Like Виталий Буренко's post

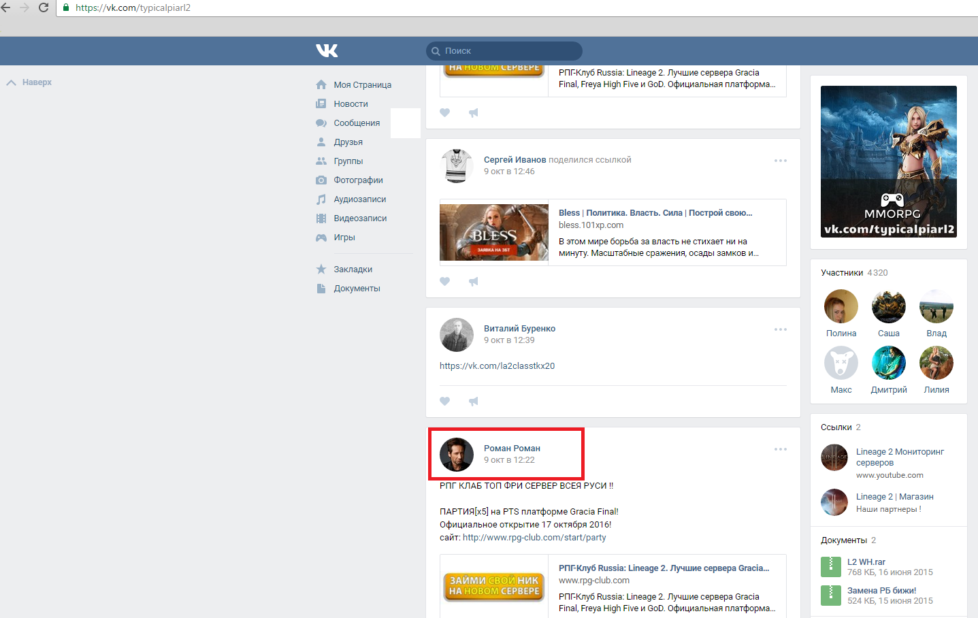click(445, 401)
